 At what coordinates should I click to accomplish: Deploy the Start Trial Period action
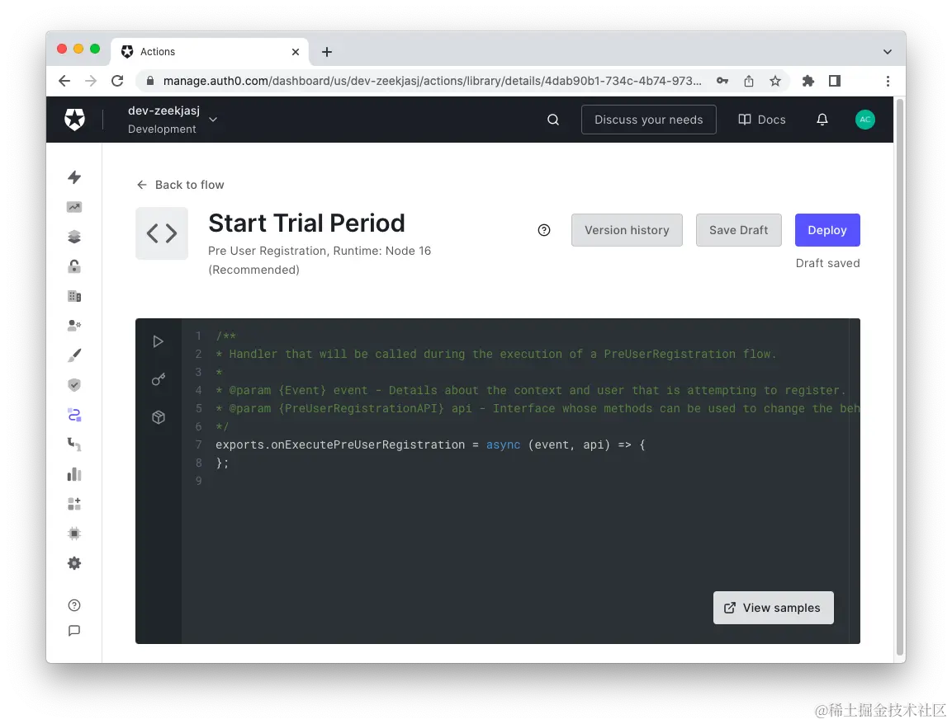(826, 230)
